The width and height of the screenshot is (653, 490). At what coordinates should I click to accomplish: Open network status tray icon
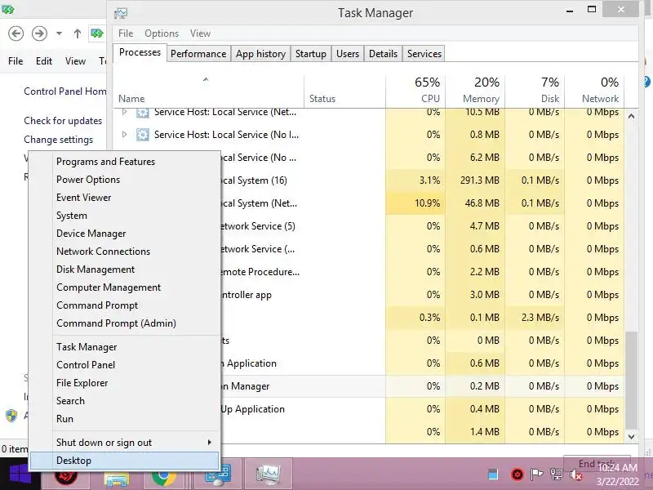pyautogui.click(x=557, y=474)
